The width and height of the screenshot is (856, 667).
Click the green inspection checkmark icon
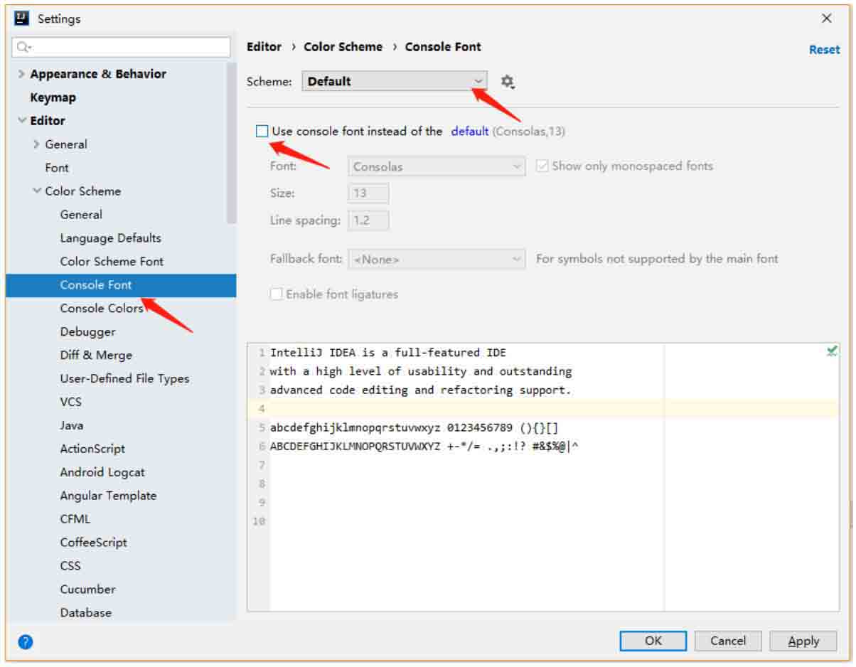point(831,351)
